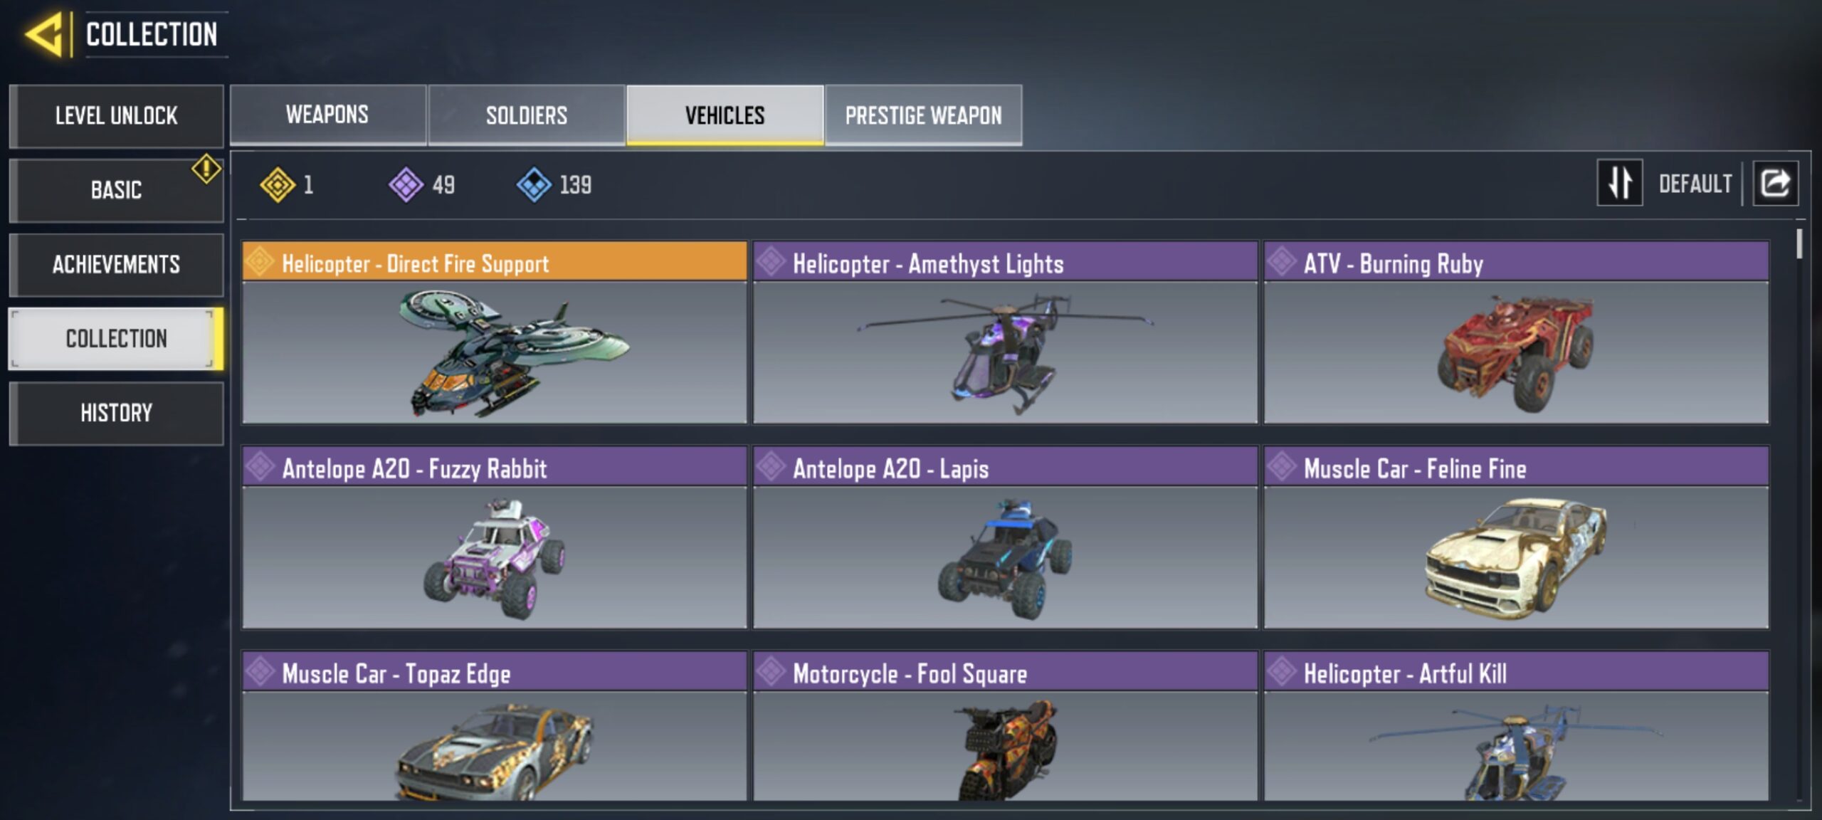Open the Prestige Weapon tab
Viewport: 1822px width, 820px height.
tap(924, 115)
